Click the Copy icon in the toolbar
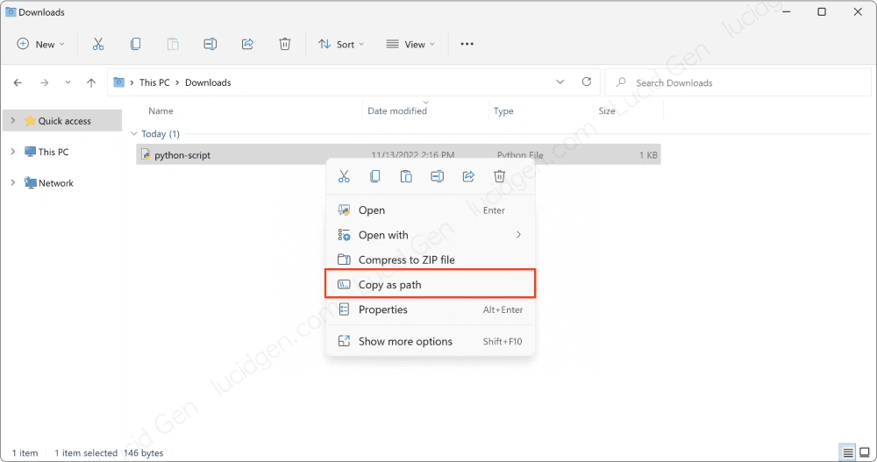Image resolution: width=877 pixels, height=462 pixels. tap(135, 44)
